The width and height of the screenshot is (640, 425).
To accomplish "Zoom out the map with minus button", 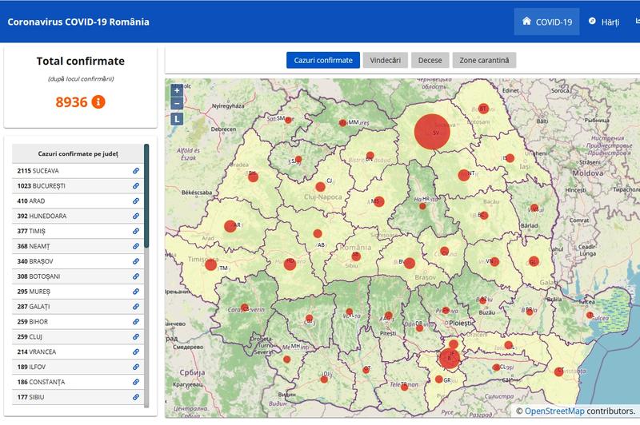I will point(177,104).
